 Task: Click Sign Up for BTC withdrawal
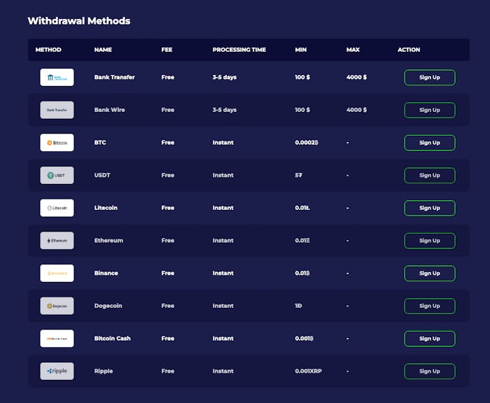(429, 143)
